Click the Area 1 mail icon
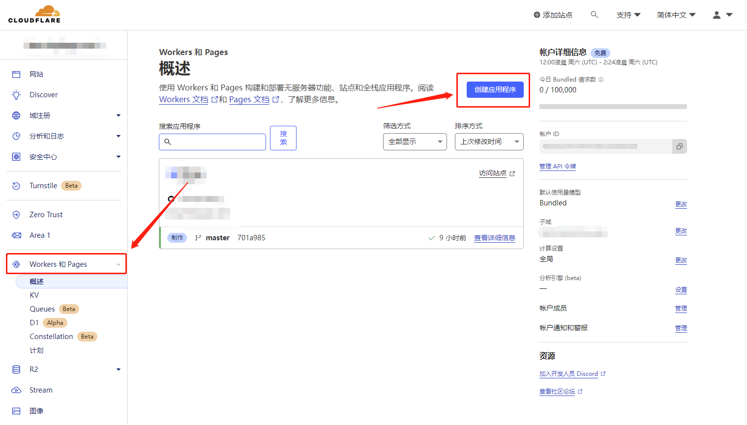This screenshot has width=747, height=425. click(16, 235)
